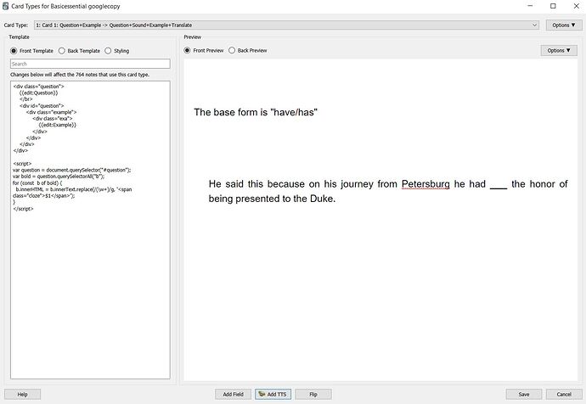This screenshot has height=404, width=586.
Task: Open the Preview Options menu
Action: (559, 50)
